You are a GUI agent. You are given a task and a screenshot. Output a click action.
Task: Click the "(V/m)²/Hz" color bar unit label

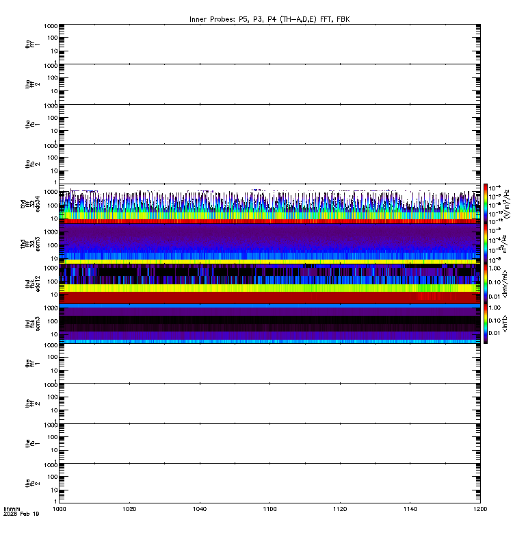point(508,204)
